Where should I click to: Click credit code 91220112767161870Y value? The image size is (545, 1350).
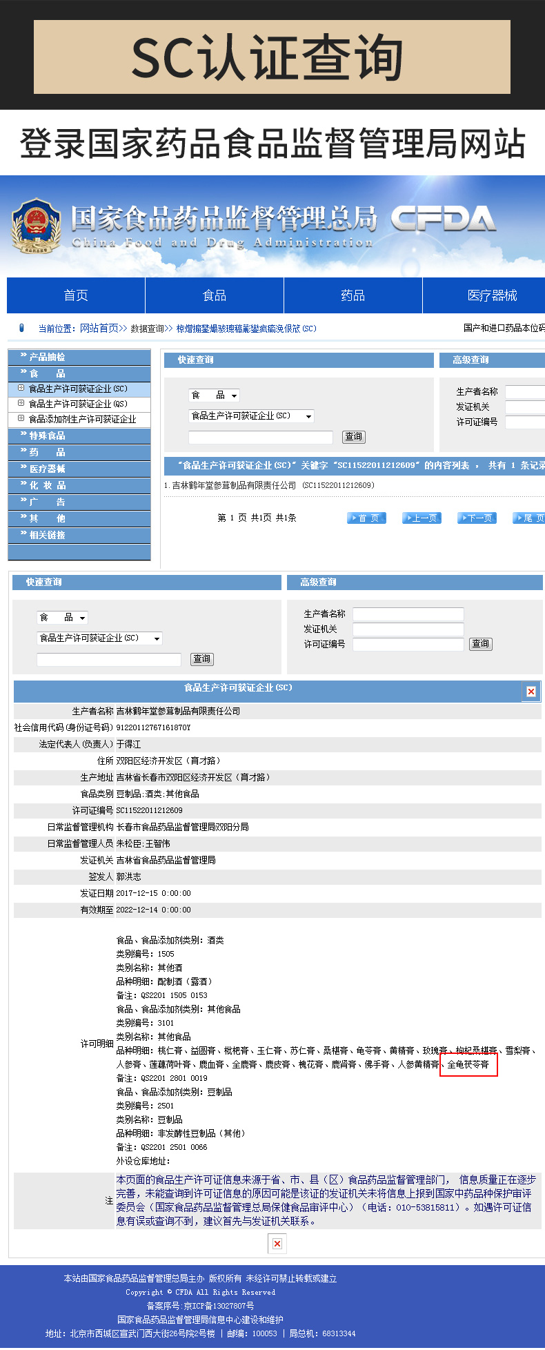pos(153,727)
